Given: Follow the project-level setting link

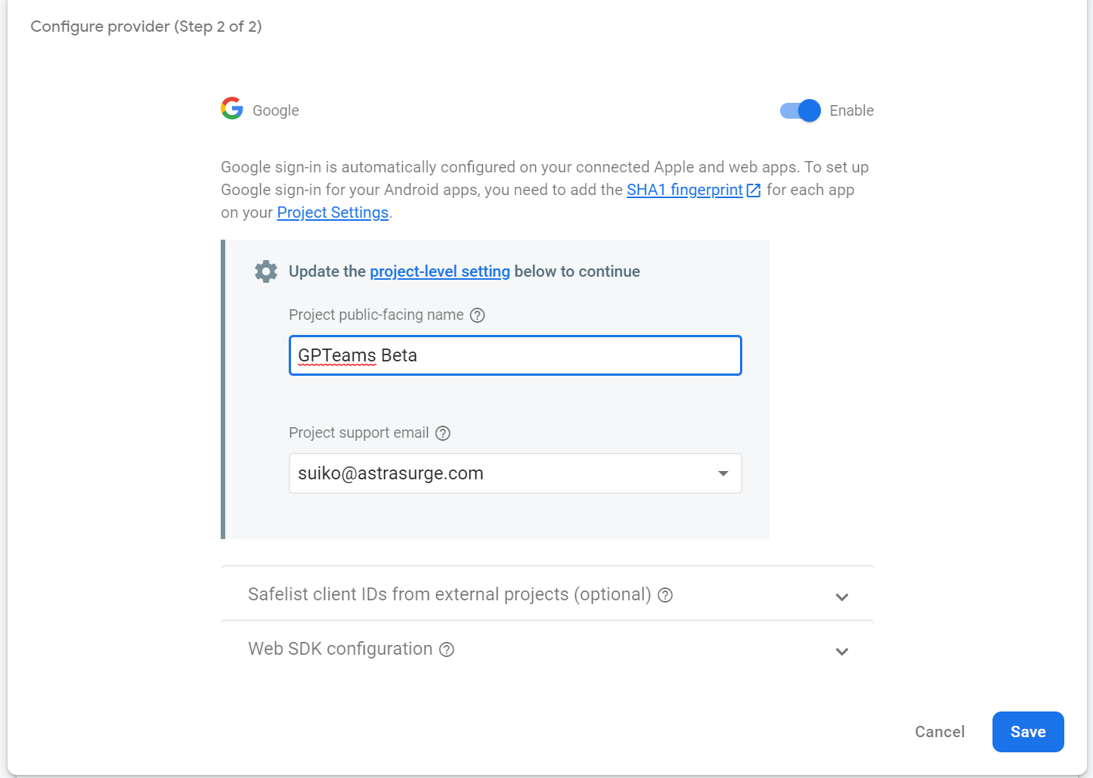Looking at the screenshot, I should click(x=440, y=271).
